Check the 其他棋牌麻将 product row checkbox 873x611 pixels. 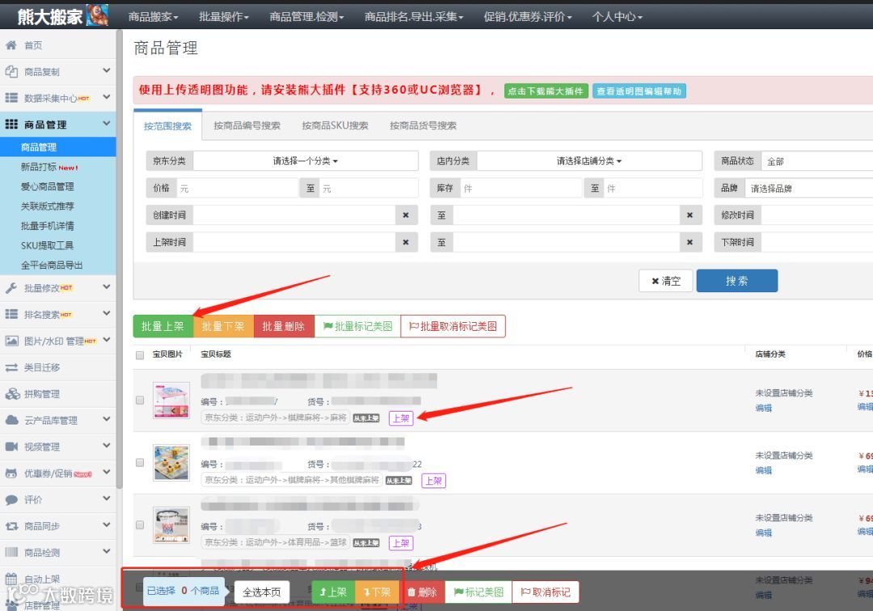140,462
